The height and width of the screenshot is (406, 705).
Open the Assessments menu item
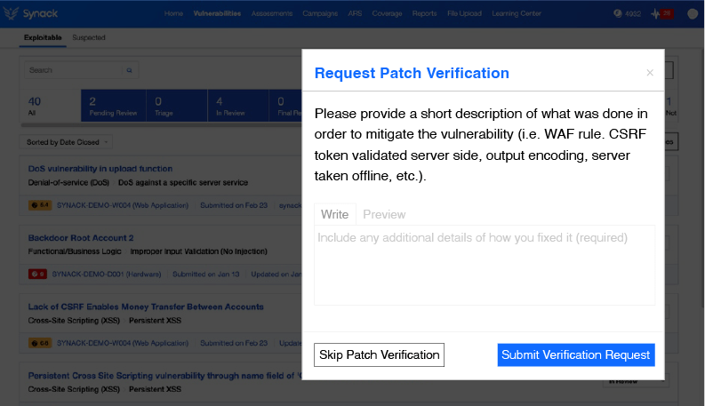coord(271,13)
